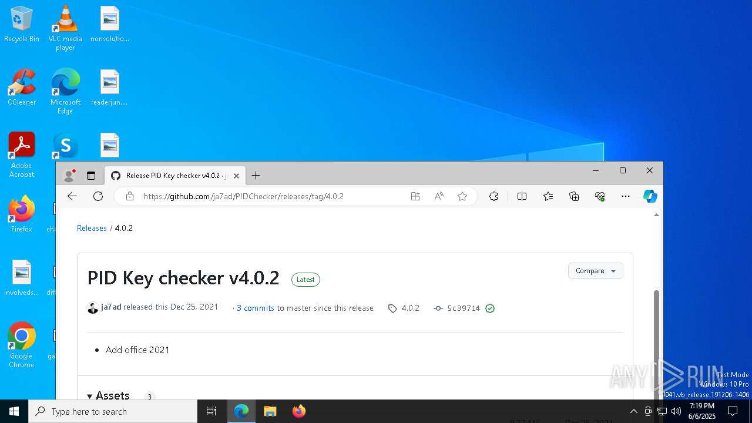Screen dimensions: 752x423
Task: View site info via the lock icon
Action: coord(130,196)
